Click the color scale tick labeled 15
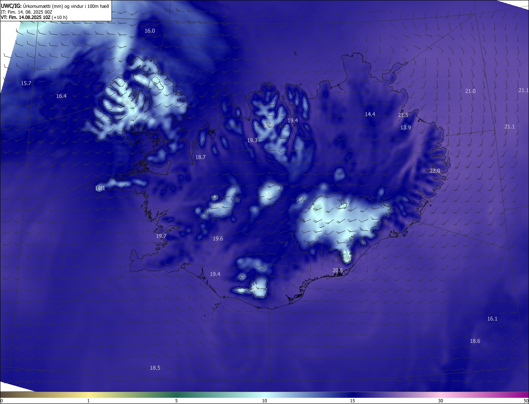Image resolution: width=529 pixels, height=404 pixels. [x=353, y=401]
